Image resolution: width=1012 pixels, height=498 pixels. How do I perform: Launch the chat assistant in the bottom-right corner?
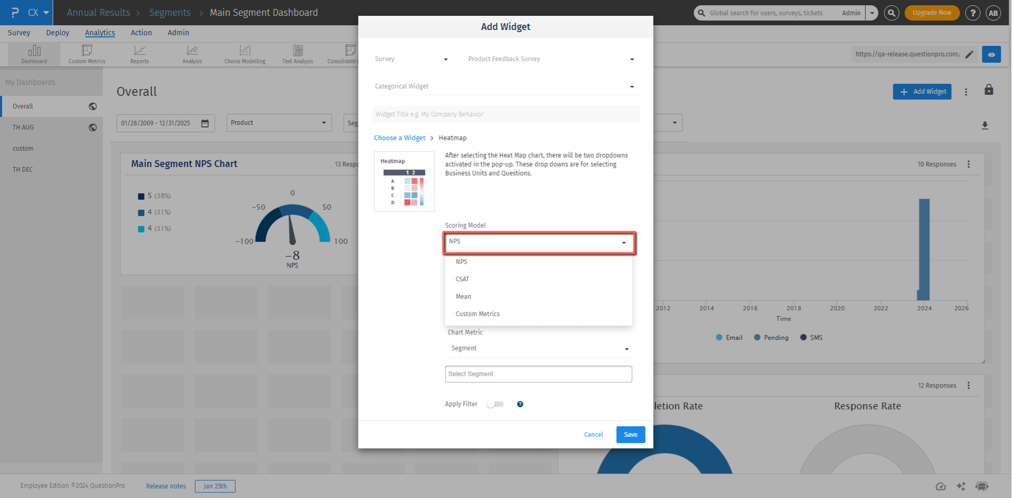[x=982, y=486]
